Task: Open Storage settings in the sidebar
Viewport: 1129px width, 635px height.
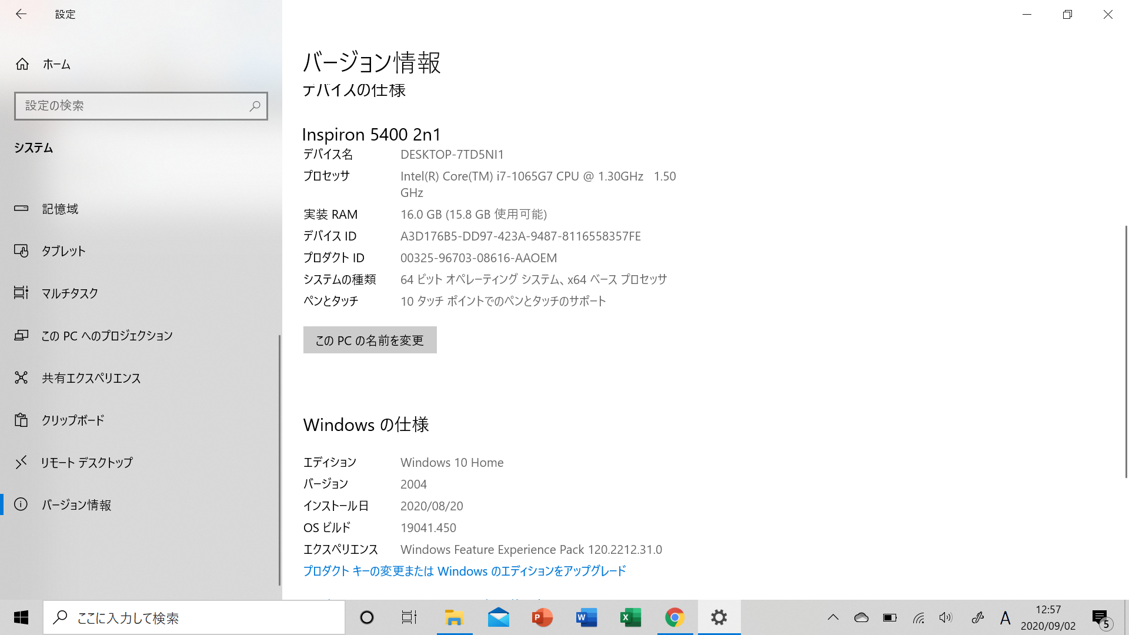Action: (60, 209)
